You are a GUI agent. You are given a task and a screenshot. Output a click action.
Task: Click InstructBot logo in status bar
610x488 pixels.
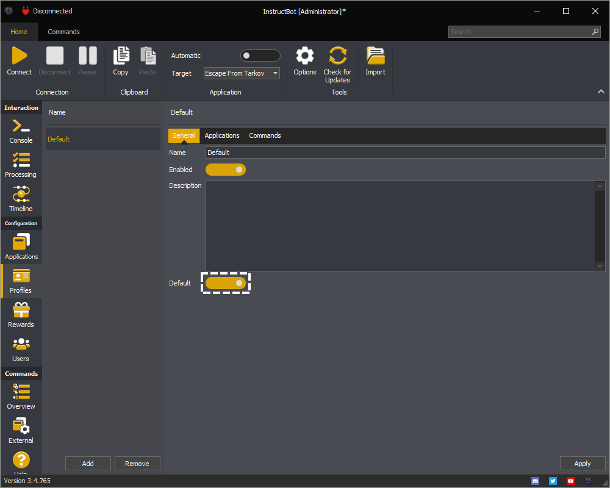point(588,481)
